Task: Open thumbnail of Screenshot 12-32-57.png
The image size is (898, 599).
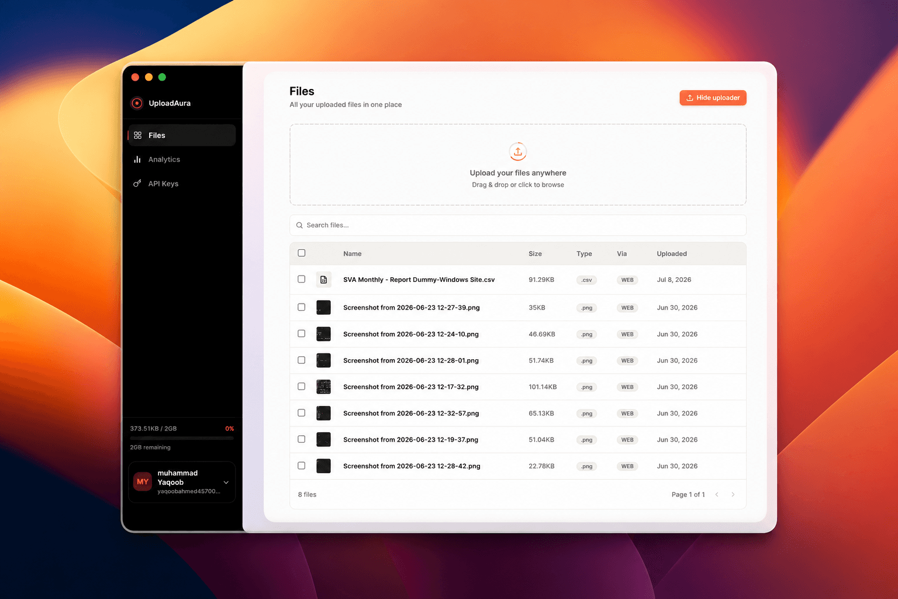Action: point(323,413)
